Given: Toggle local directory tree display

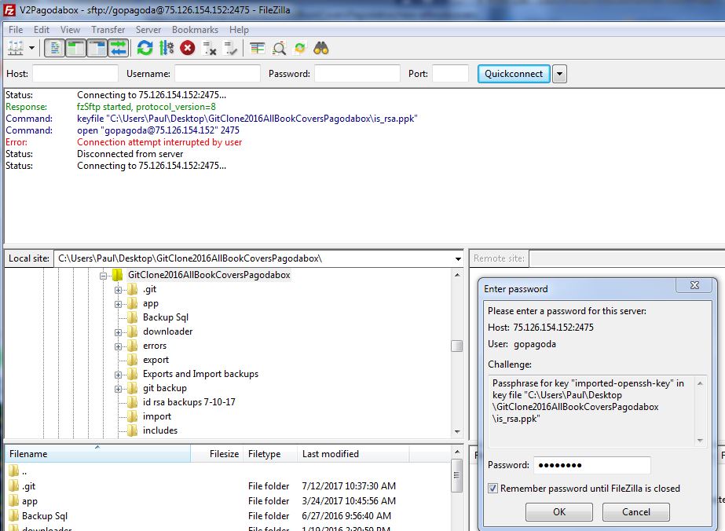Looking at the screenshot, I should [76, 48].
